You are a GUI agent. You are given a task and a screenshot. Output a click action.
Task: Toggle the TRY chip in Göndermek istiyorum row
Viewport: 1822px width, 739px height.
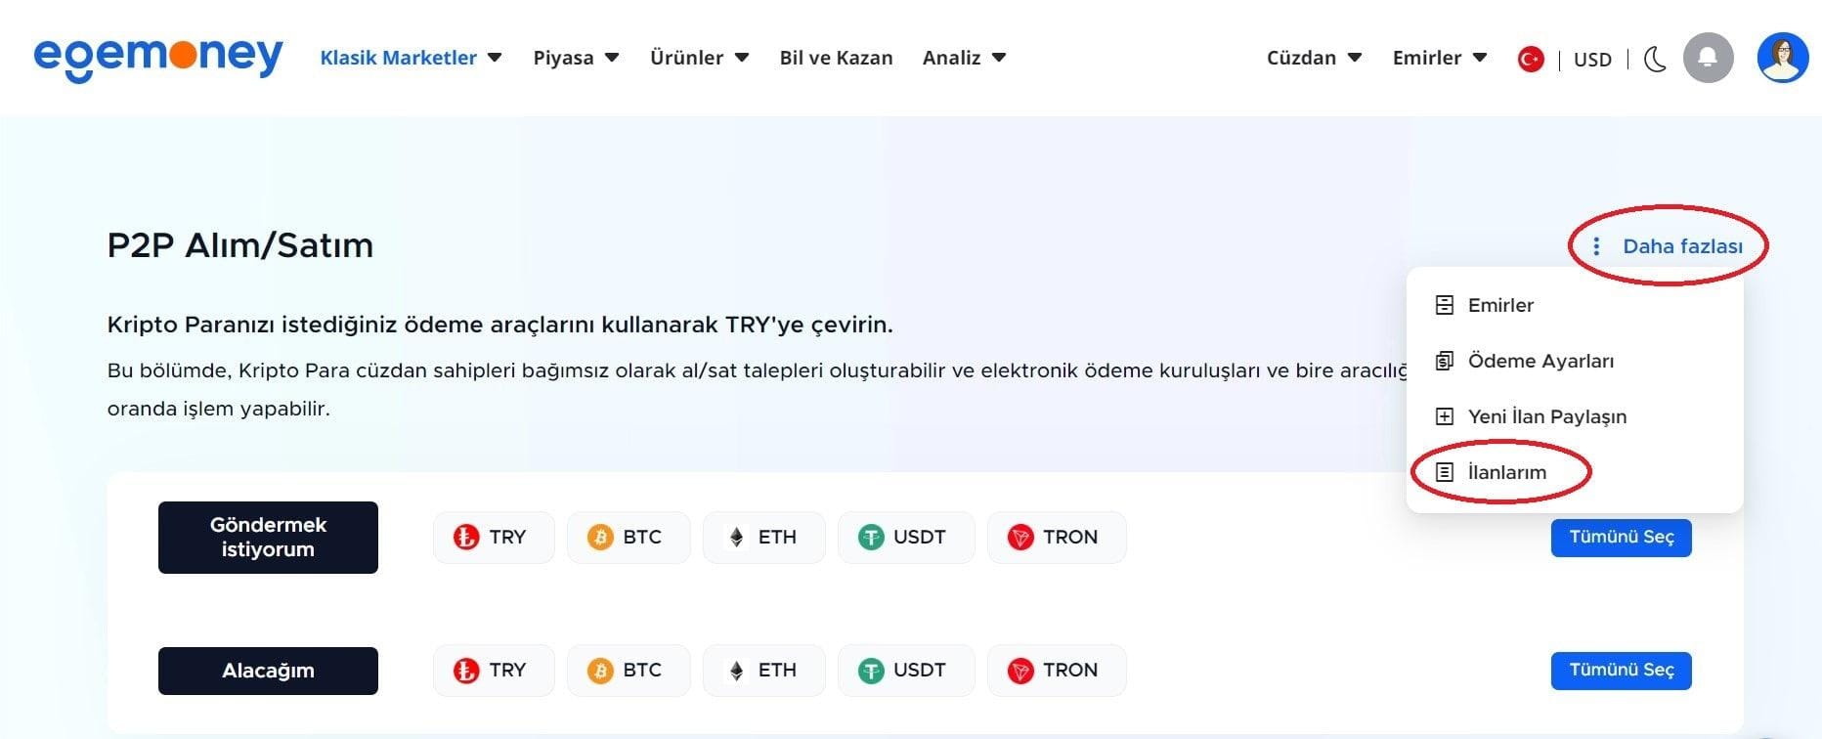pos(494,537)
